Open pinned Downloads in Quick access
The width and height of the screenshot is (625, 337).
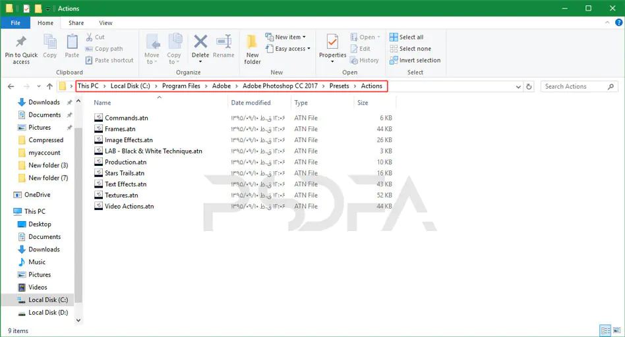(44, 102)
